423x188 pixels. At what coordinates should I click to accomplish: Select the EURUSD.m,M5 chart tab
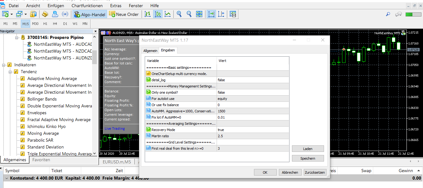coord(117,162)
